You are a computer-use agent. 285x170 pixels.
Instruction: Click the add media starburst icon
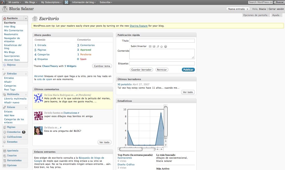coord(161,47)
